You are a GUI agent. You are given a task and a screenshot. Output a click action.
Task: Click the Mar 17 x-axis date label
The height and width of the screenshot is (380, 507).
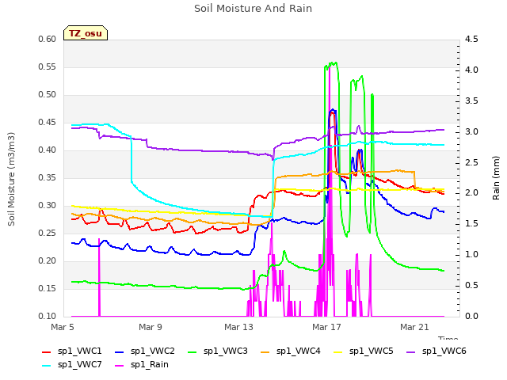click(326, 327)
